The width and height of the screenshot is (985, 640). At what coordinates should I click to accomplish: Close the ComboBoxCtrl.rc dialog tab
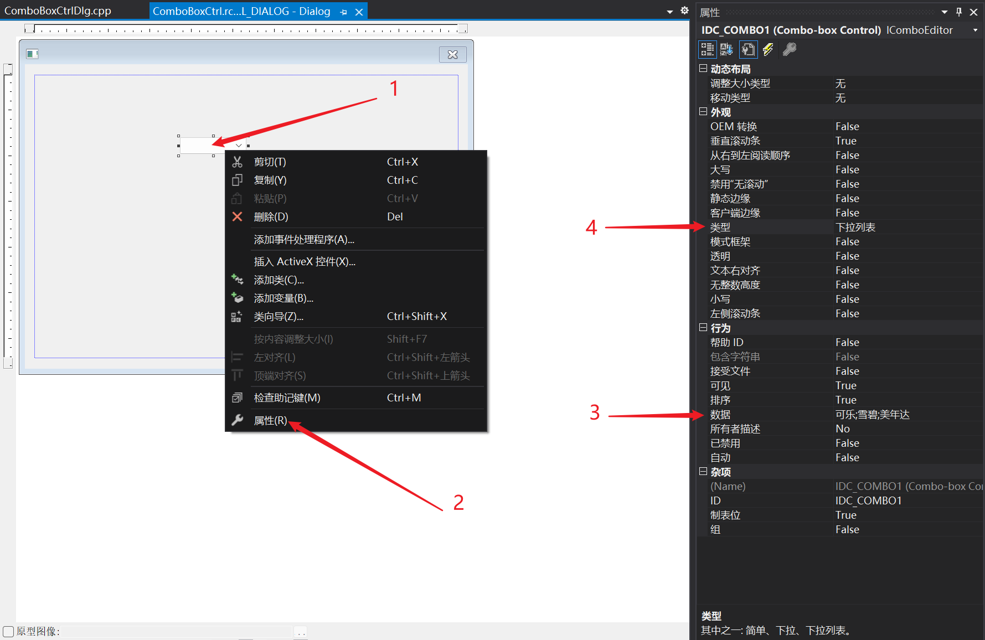[359, 12]
